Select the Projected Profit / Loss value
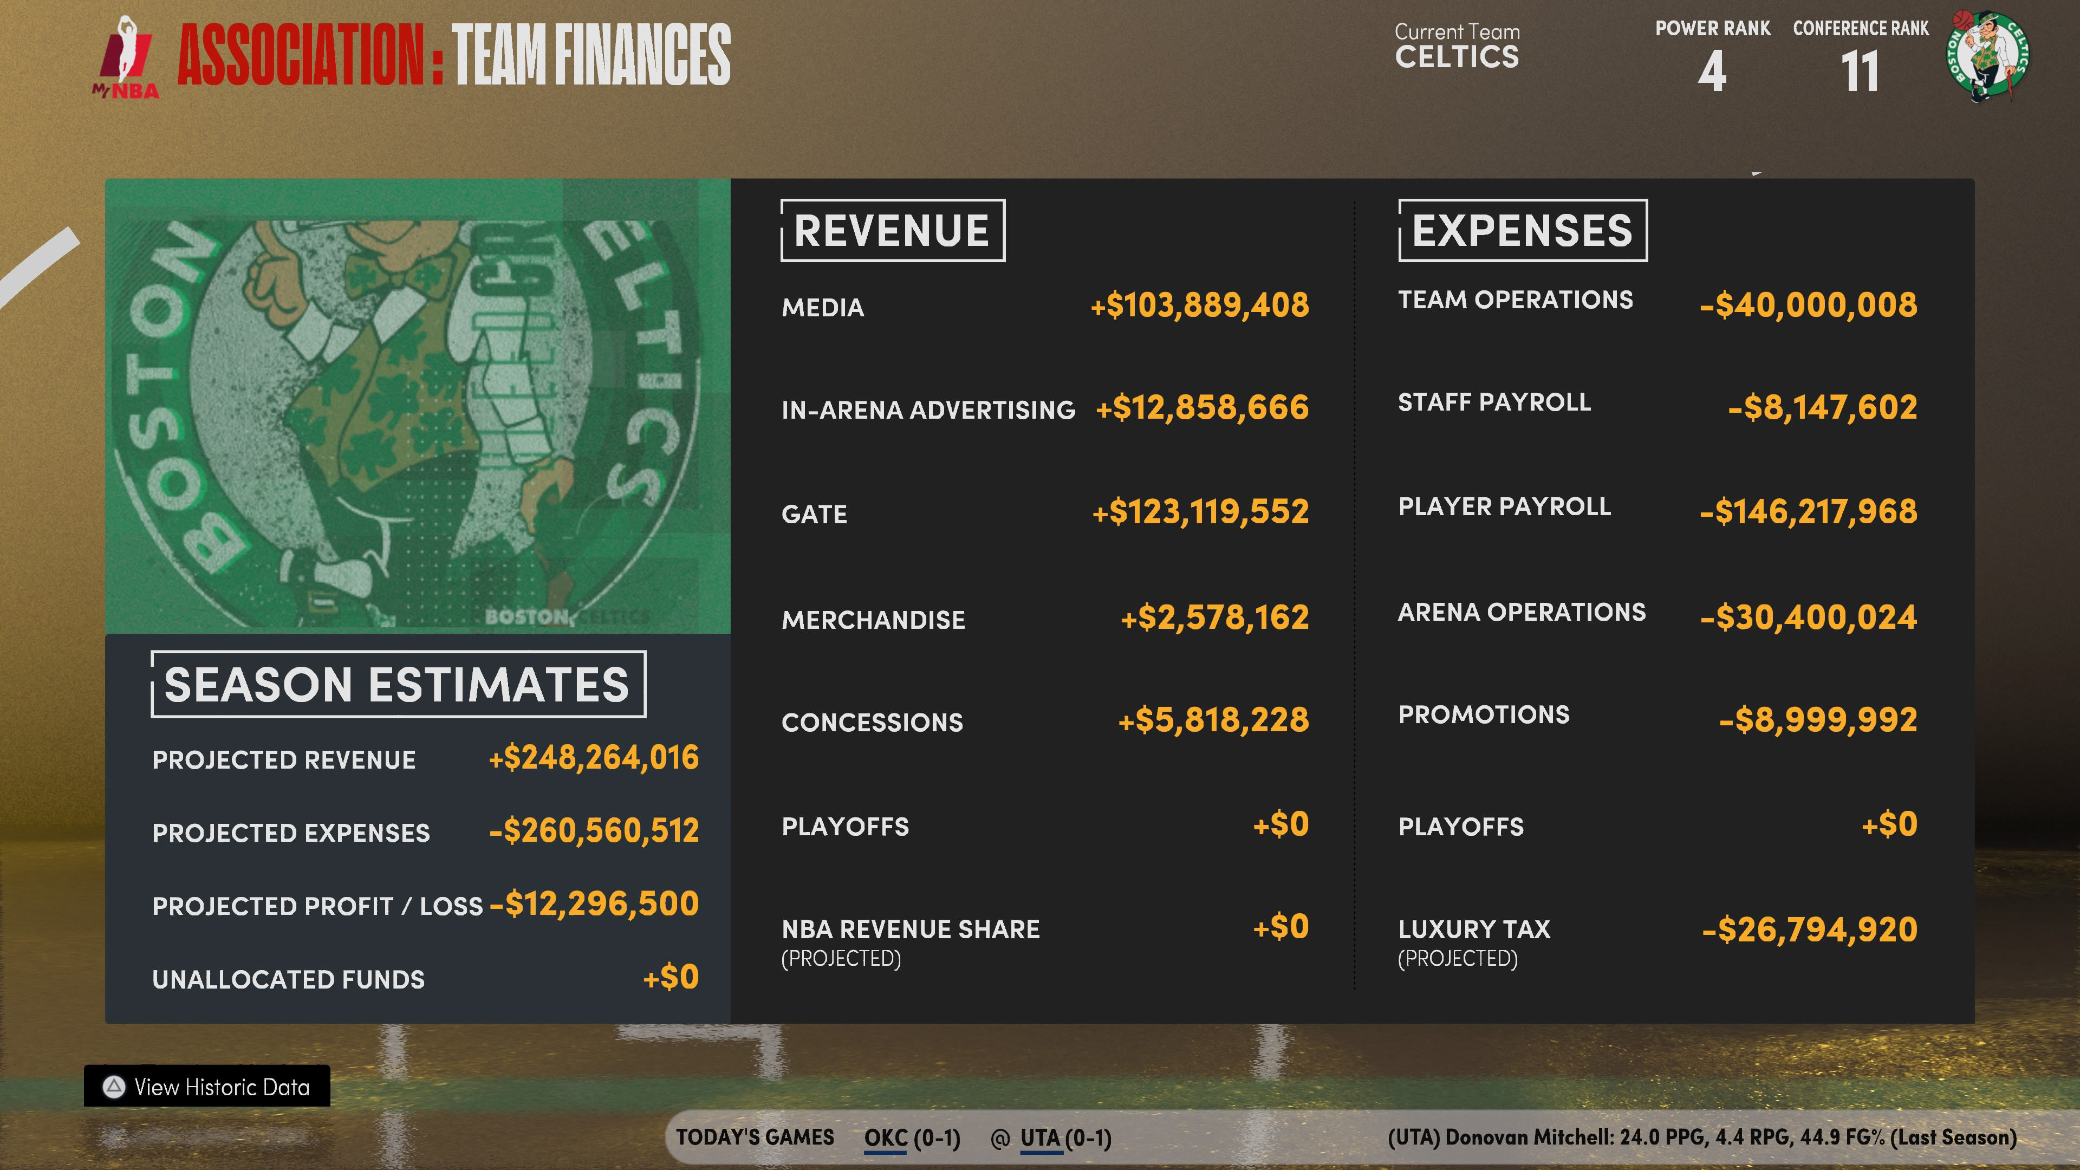The width and height of the screenshot is (2080, 1170). (x=594, y=903)
